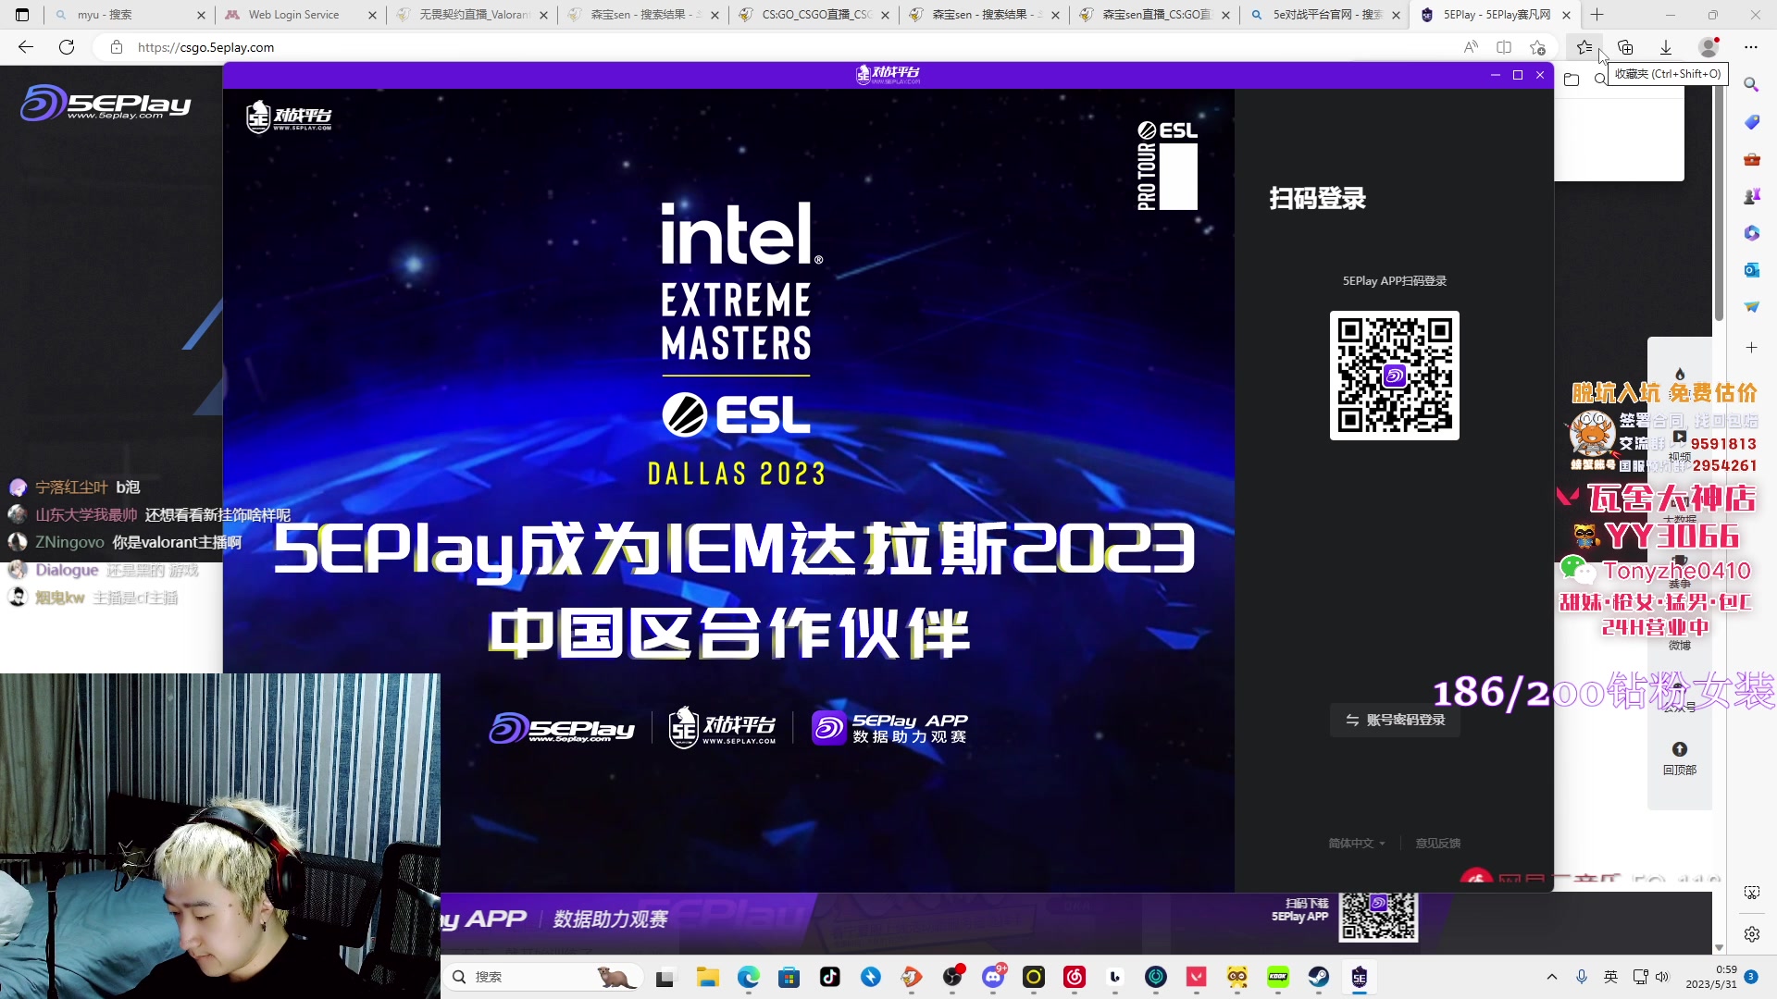Click the 5EPlay APP扫码登录 label
The height and width of the screenshot is (999, 1777).
click(x=1395, y=281)
